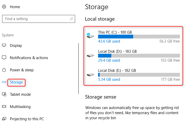Viewport: 185px width, 122px height.
Task: Click the 29.4 GB used link
Action: click(x=109, y=60)
